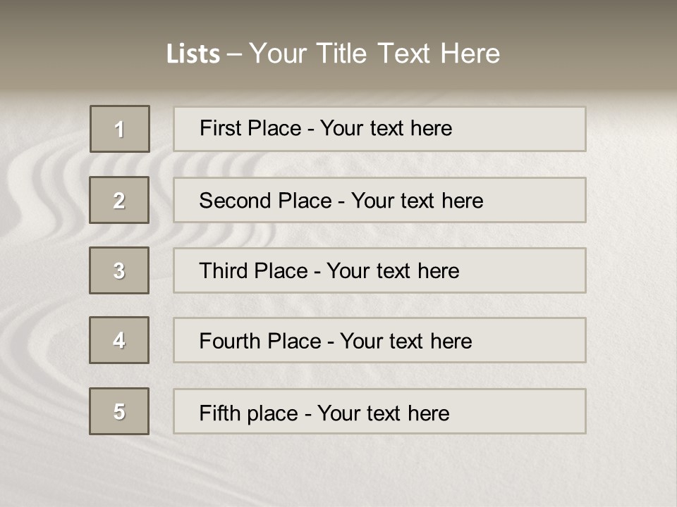Screen dimensions: 677x507
Task: Select the number 2 box
Action: click(x=119, y=200)
